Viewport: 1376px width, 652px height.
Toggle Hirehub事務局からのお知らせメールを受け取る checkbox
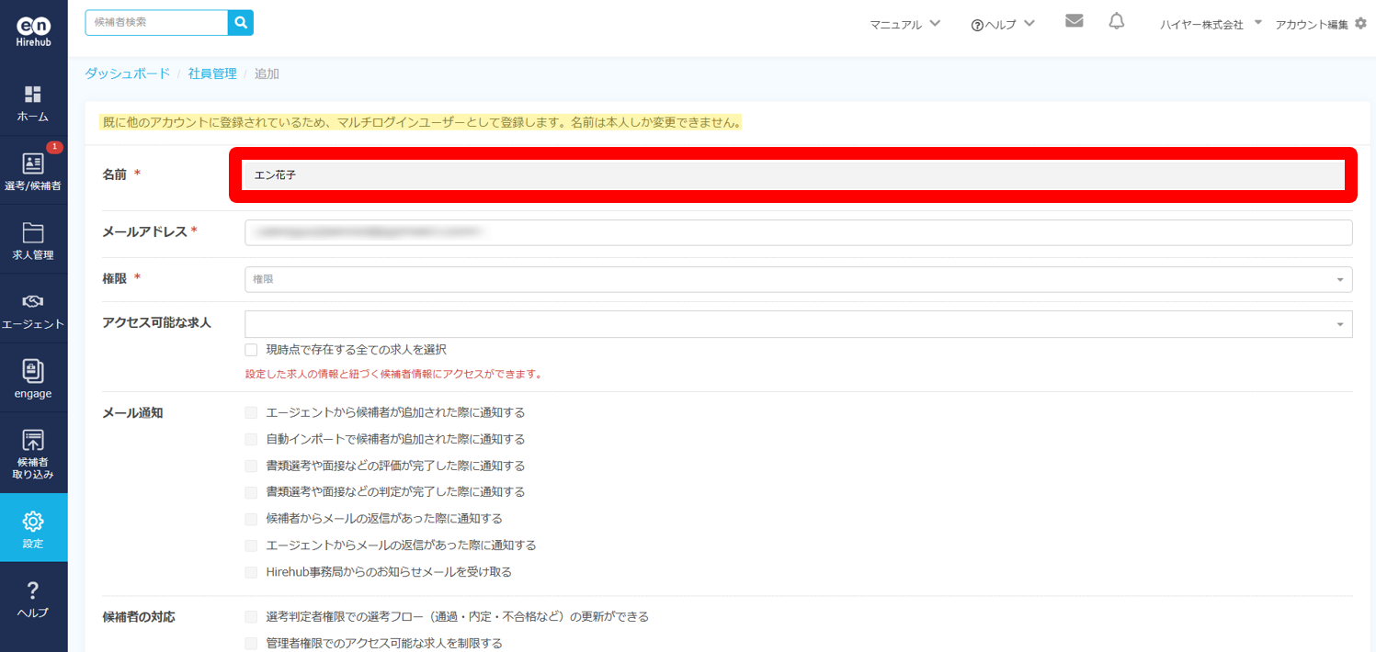point(251,572)
